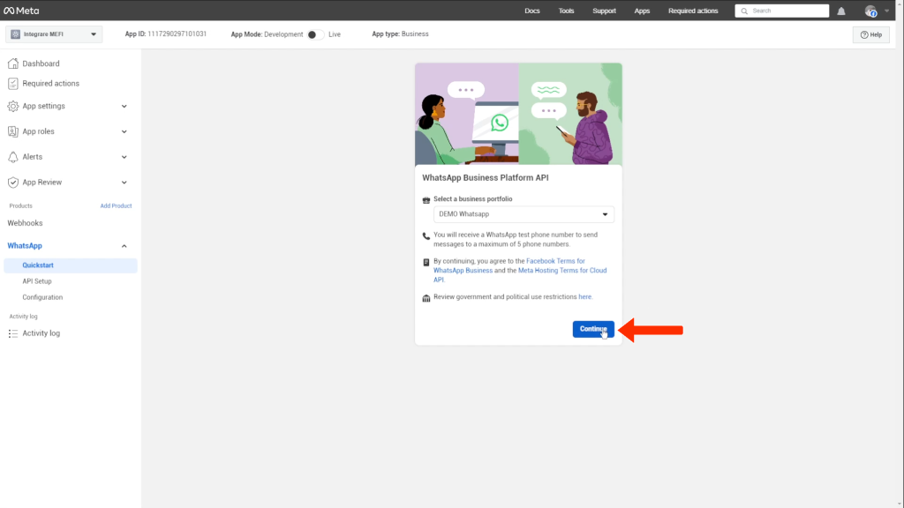Click the Required actions checklist icon
The width and height of the screenshot is (904, 508).
pos(12,84)
